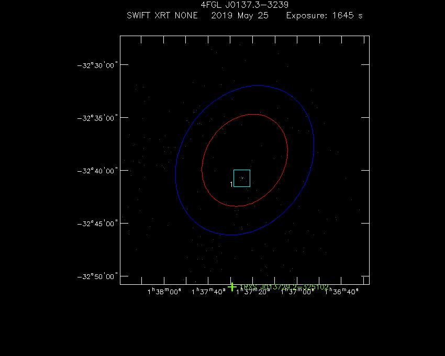Click the 1h37m40s right ascension label
Image resolution: width=445 pixels, height=356 pixels.
click(208, 292)
